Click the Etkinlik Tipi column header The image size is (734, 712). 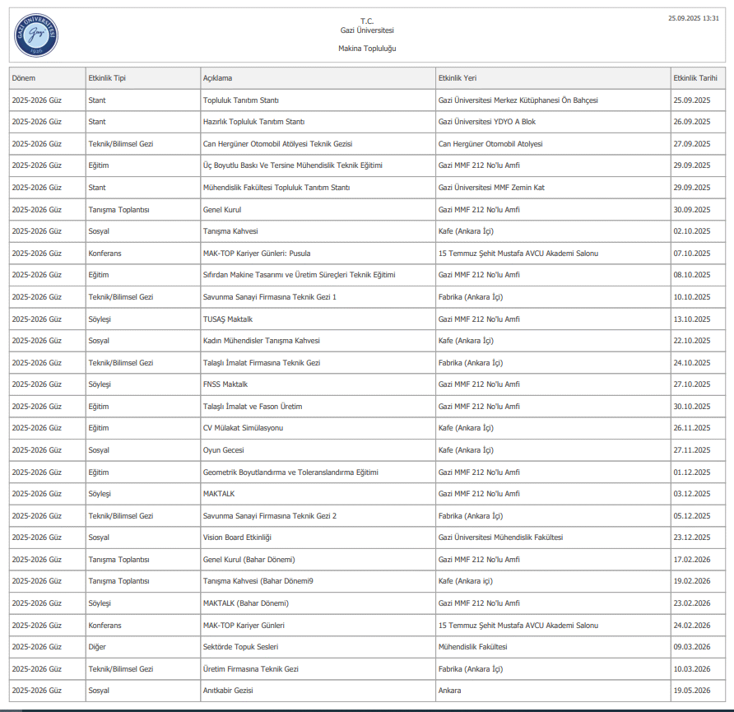pos(107,78)
